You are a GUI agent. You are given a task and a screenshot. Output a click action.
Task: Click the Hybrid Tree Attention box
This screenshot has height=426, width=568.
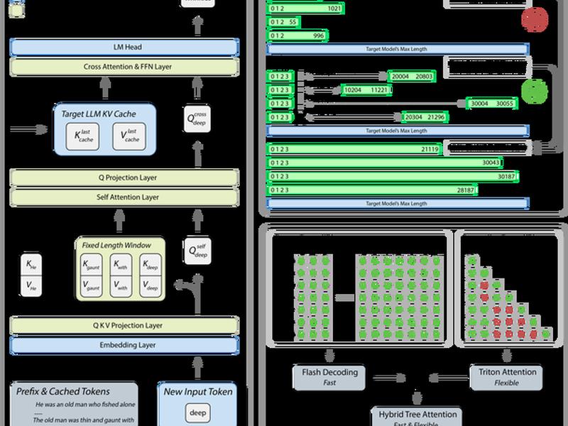point(417,417)
